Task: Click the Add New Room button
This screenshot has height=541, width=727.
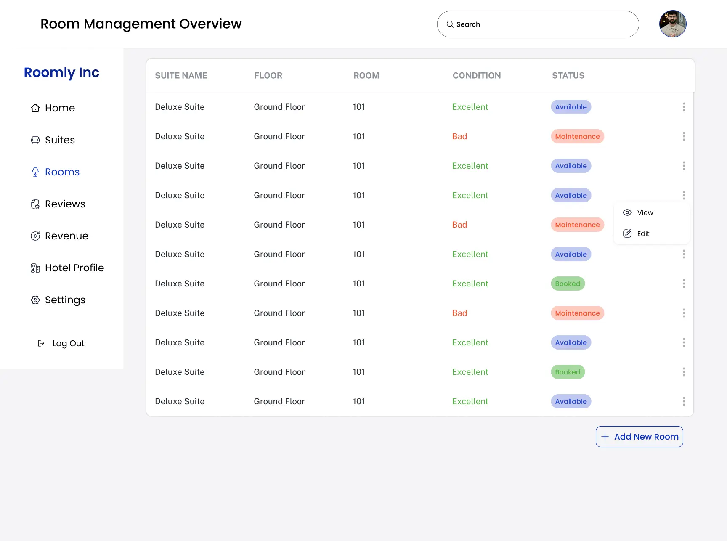Action: [x=639, y=437]
